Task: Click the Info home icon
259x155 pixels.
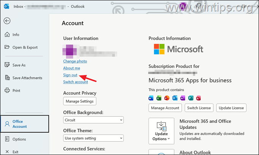Action: click(x=7, y=34)
